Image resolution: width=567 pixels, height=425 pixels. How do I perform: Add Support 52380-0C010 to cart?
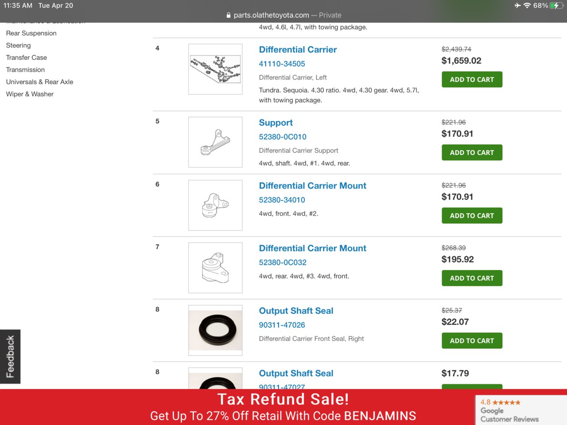472,153
